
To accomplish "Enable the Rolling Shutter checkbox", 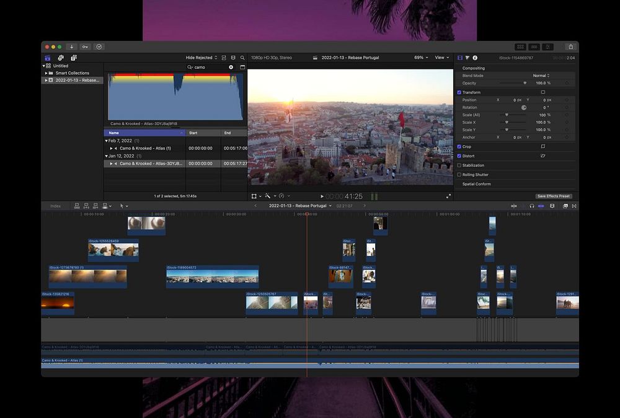I will [x=459, y=175].
